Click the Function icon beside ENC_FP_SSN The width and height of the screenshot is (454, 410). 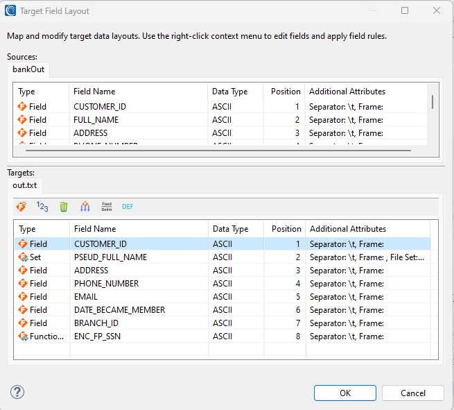coord(23,336)
